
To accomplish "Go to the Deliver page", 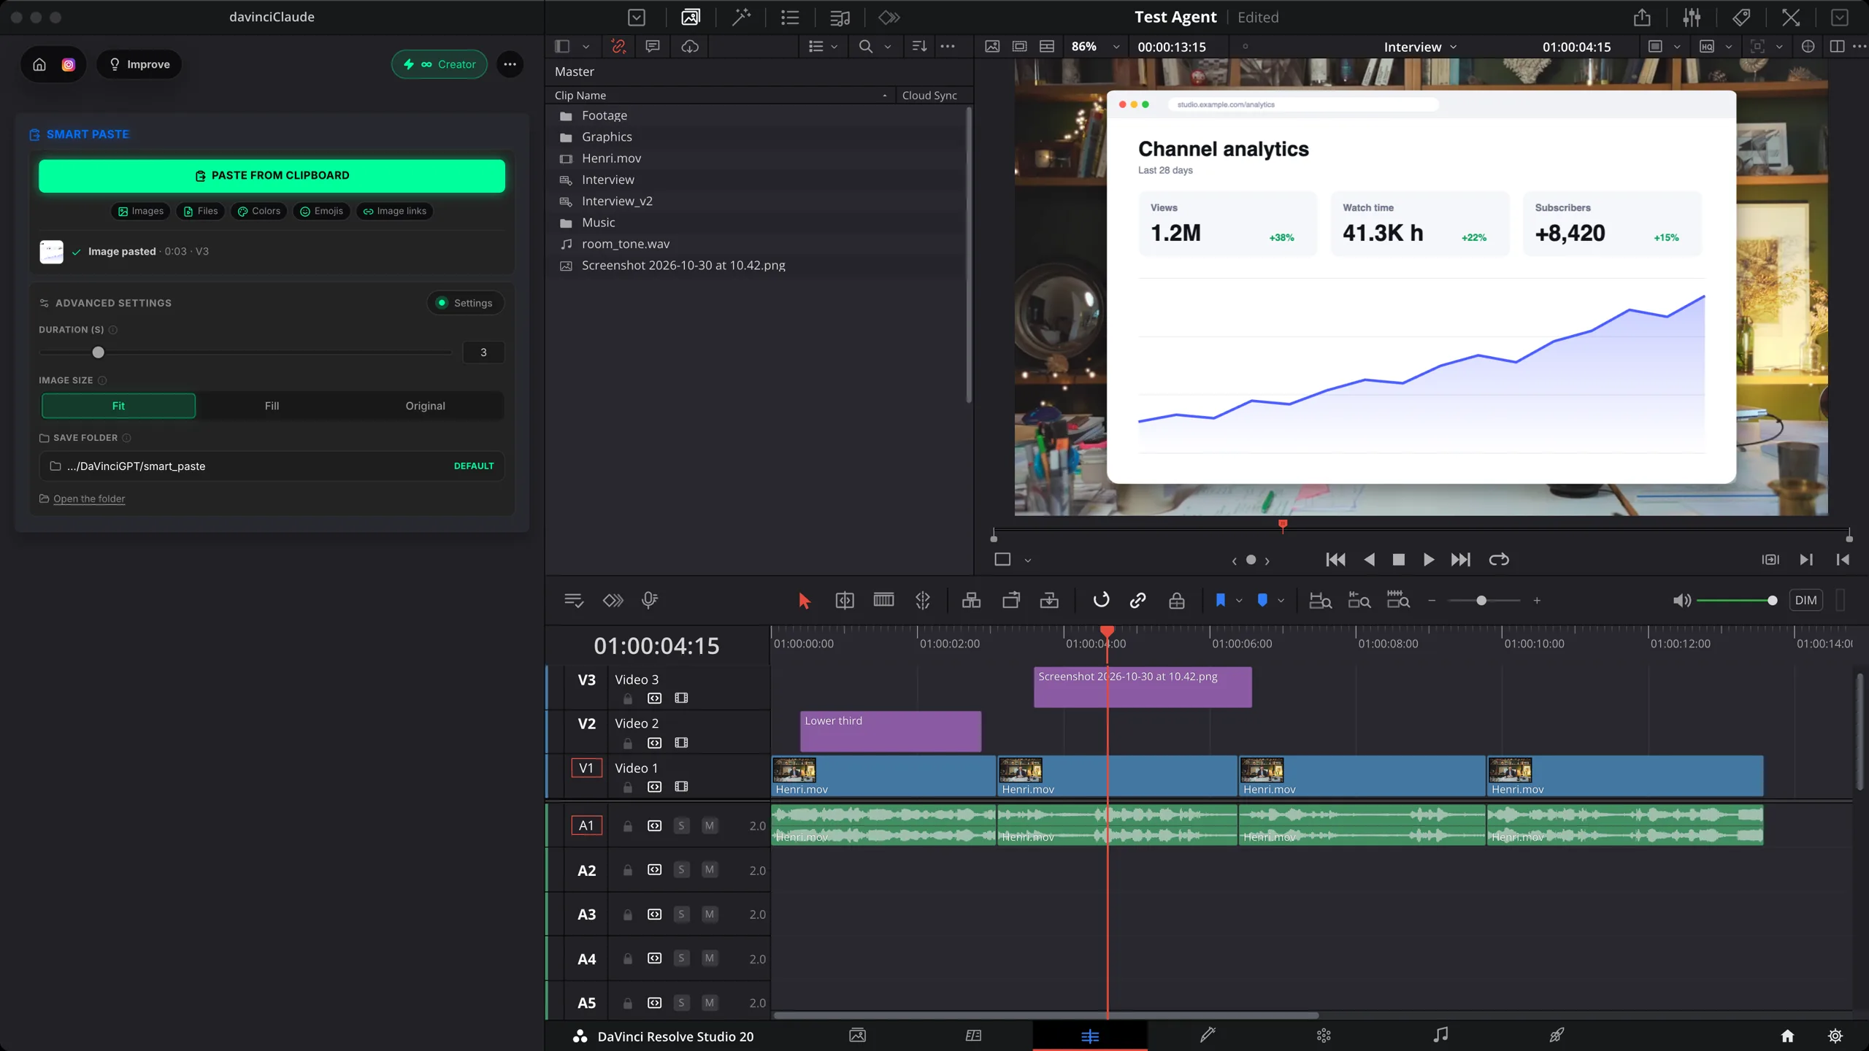I will coord(1556,1035).
